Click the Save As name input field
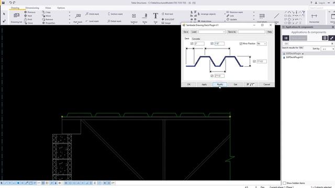This screenshot has width=335, height=188. click(251, 32)
